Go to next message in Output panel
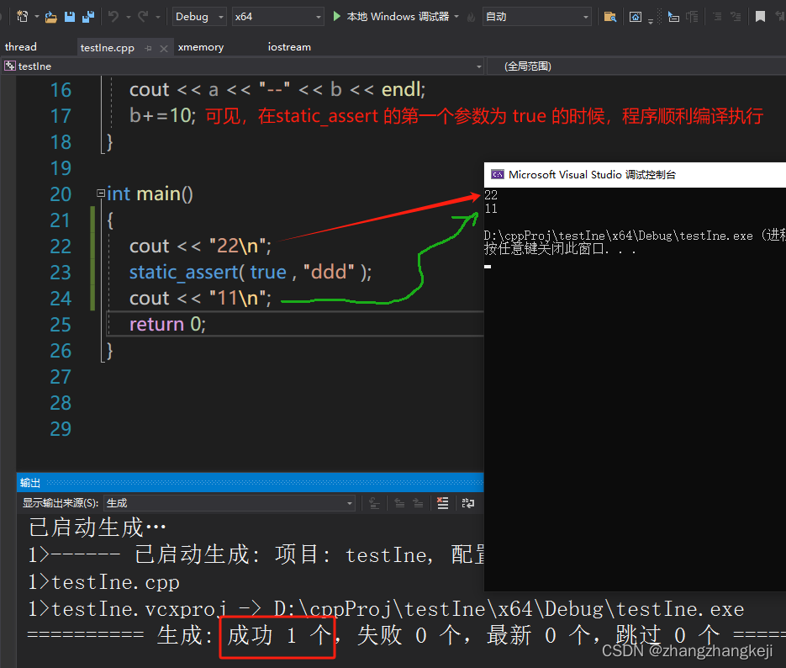The image size is (786, 668). 418,503
